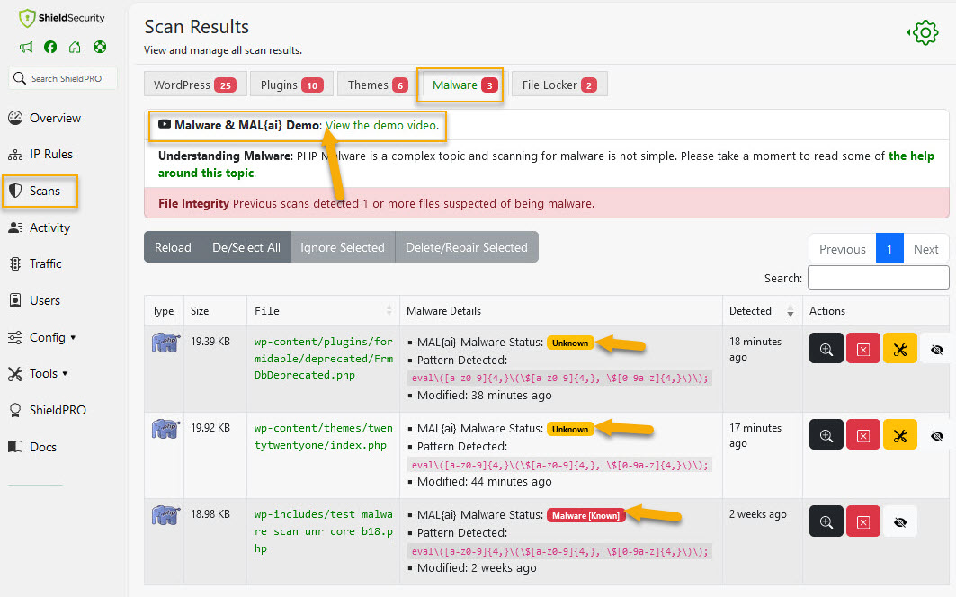Image resolution: width=956 pixels, height=597 pixels.
Task: Open scan settings gear icon
Action: pos(924,32)
